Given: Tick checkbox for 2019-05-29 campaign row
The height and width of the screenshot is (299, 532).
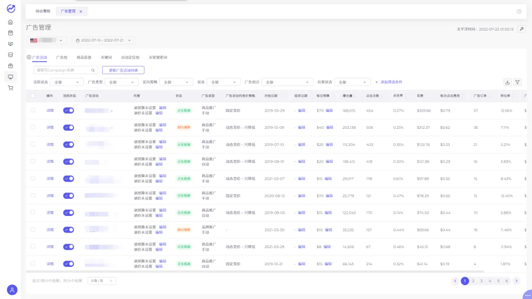Looking at the screenshot, I should point(33,110).
